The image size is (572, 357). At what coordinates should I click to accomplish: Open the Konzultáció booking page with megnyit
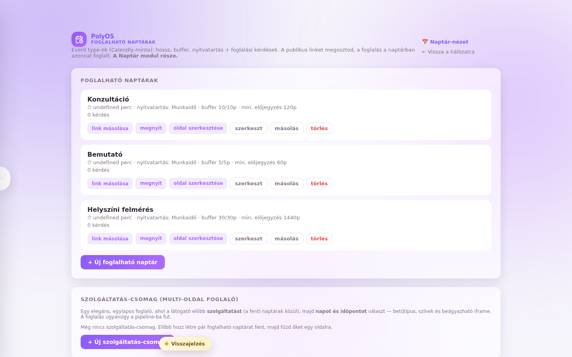coord(151,128)
